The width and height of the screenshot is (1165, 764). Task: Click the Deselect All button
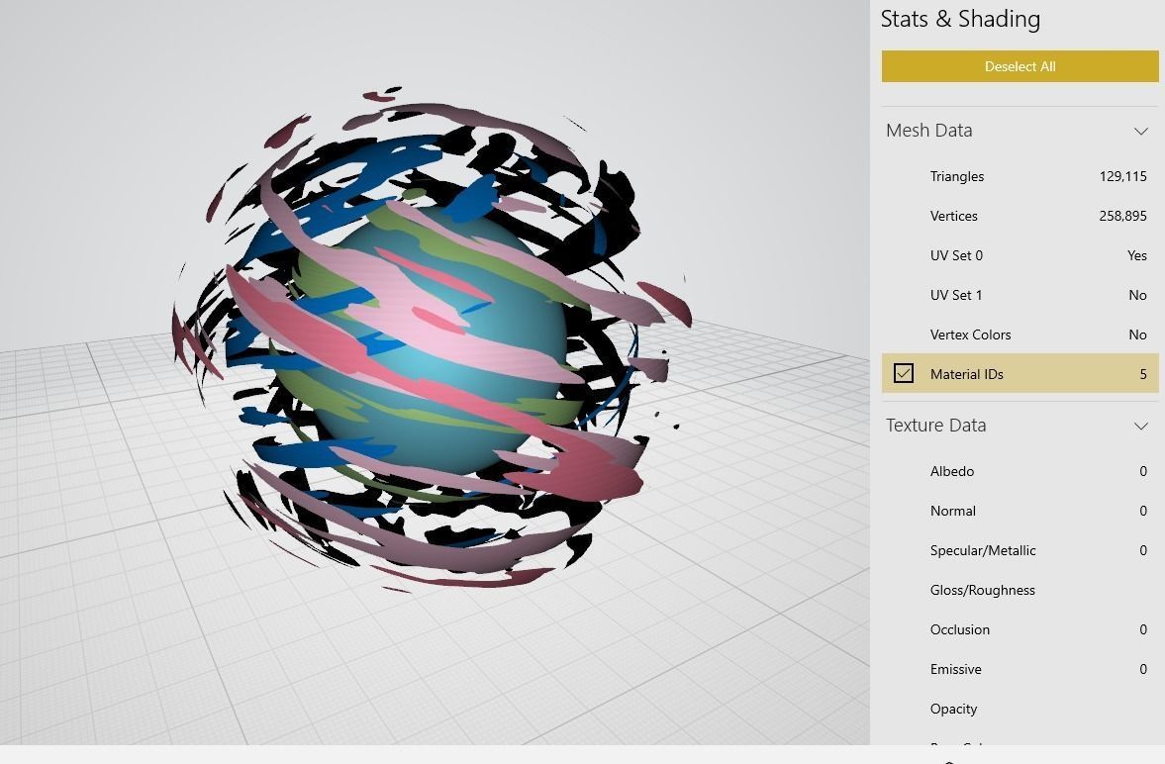[1019, 66]
